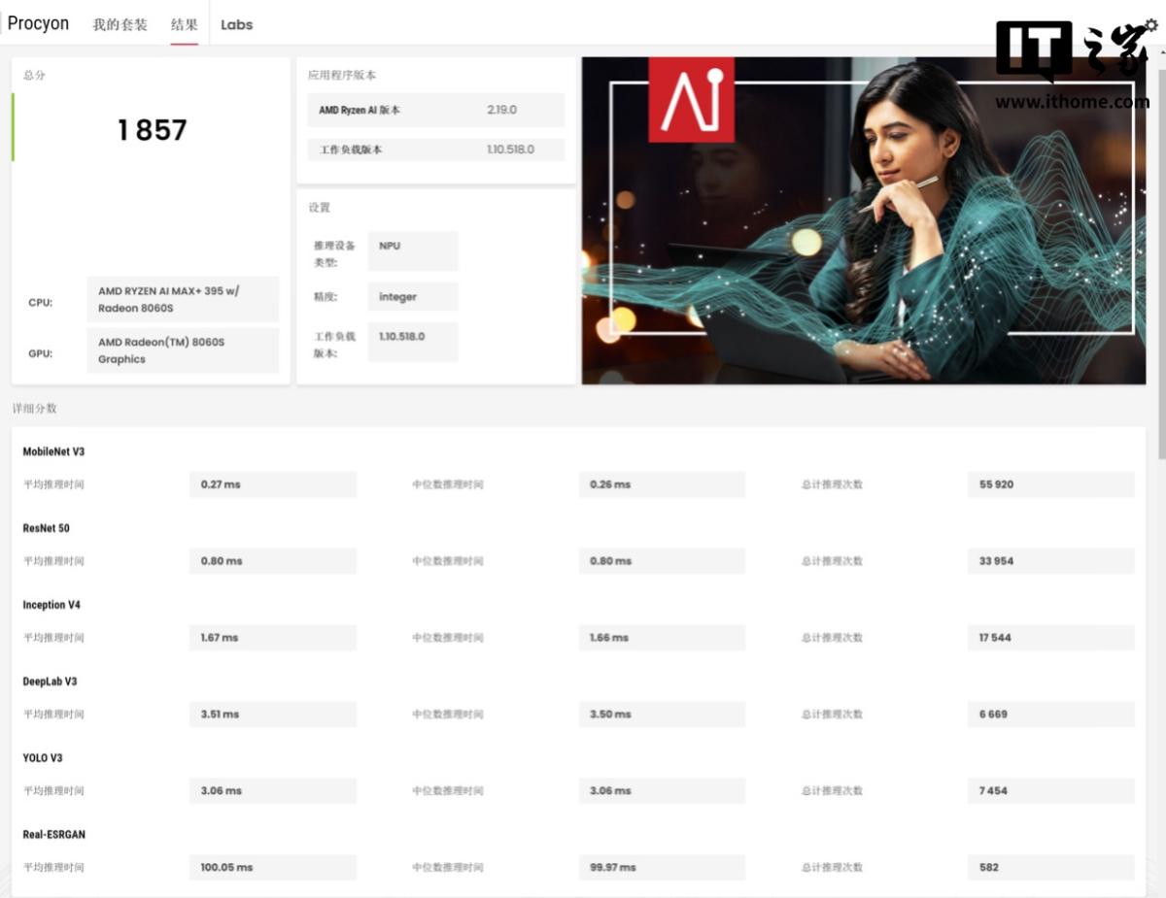
Task: Click the overall score 1 857
Action: click(152, 130)
